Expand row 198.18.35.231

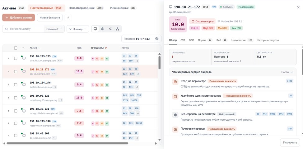tap(8, 111)
